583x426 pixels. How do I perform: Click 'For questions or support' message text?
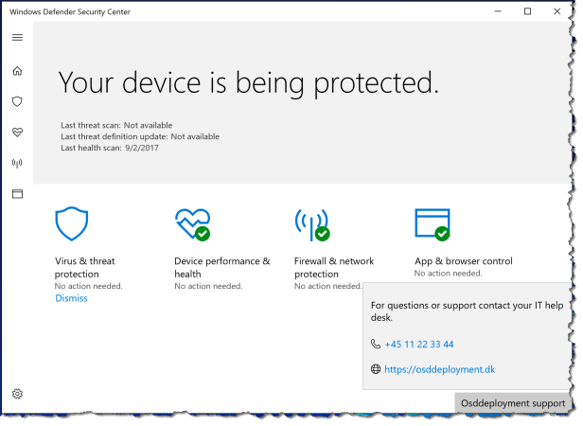[x=467, y=311]
